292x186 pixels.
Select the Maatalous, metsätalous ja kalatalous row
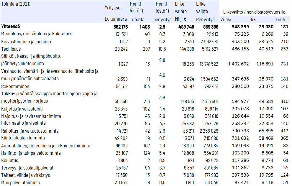coord(37,34)
